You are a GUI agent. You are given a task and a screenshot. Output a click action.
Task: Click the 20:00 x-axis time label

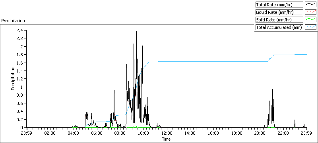tap(260, 133)
